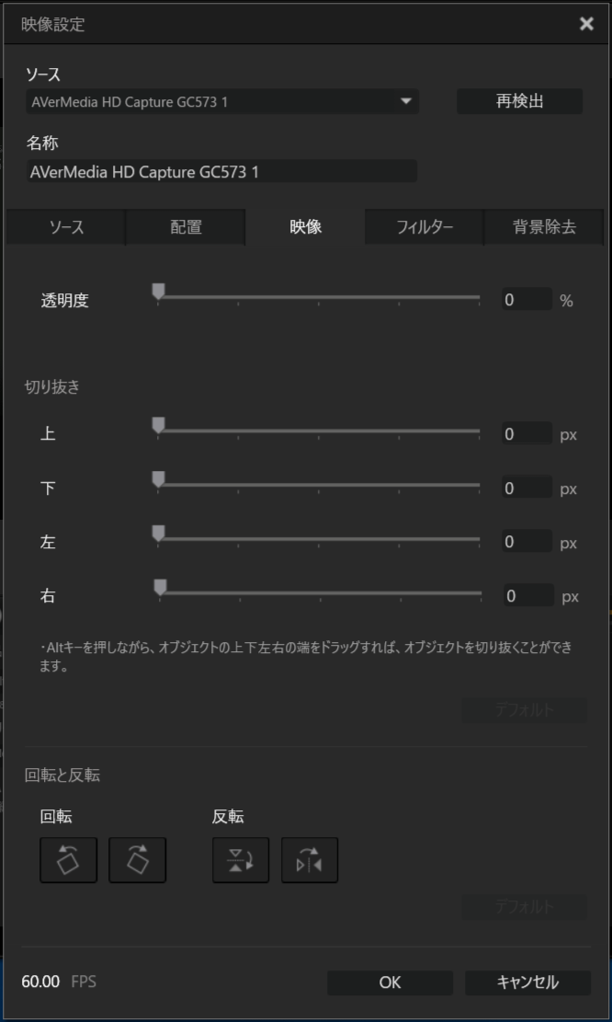Image resolution: width=612 pixels, height=1022 pixels.
Task: Click the キャンセル button
Action: [x=528, y=982]
